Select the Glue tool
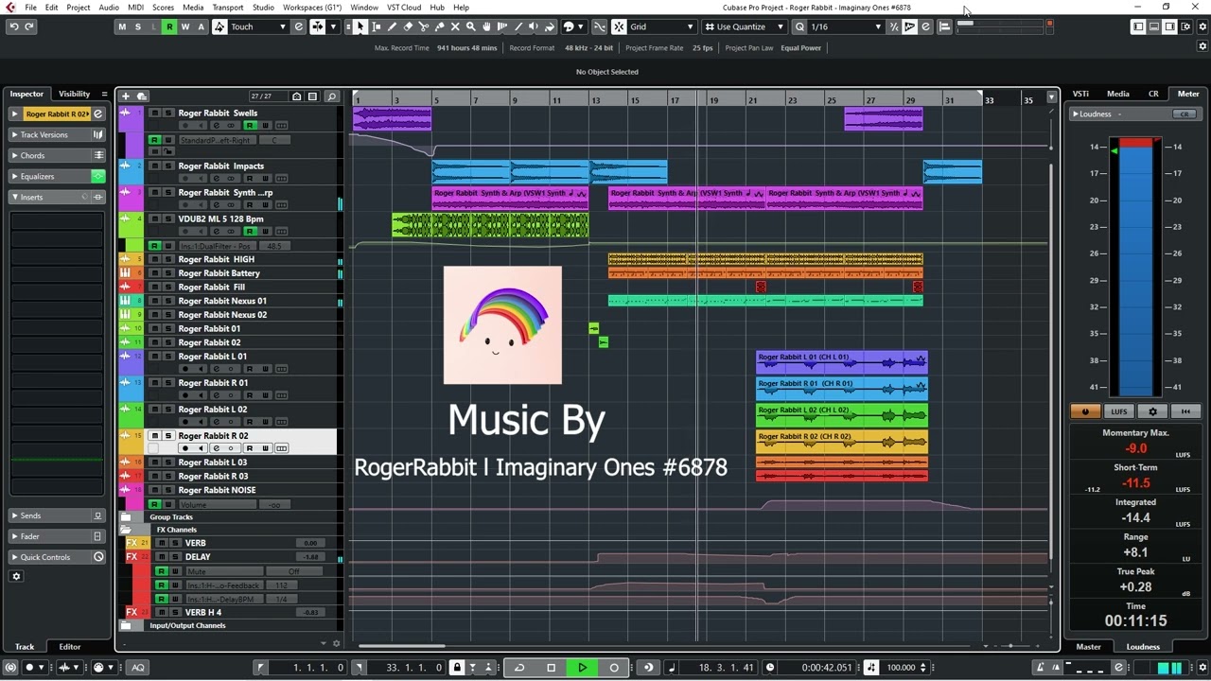This screenshot has height=681, width=1211. (439, 26)
